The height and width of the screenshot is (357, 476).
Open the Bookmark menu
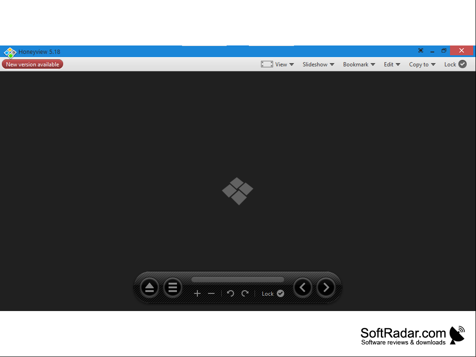pyautogui.click(x=355, y=65)
